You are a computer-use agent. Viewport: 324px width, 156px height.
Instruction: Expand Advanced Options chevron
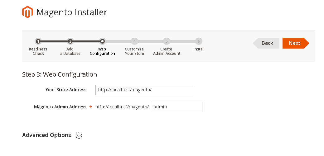79,135
